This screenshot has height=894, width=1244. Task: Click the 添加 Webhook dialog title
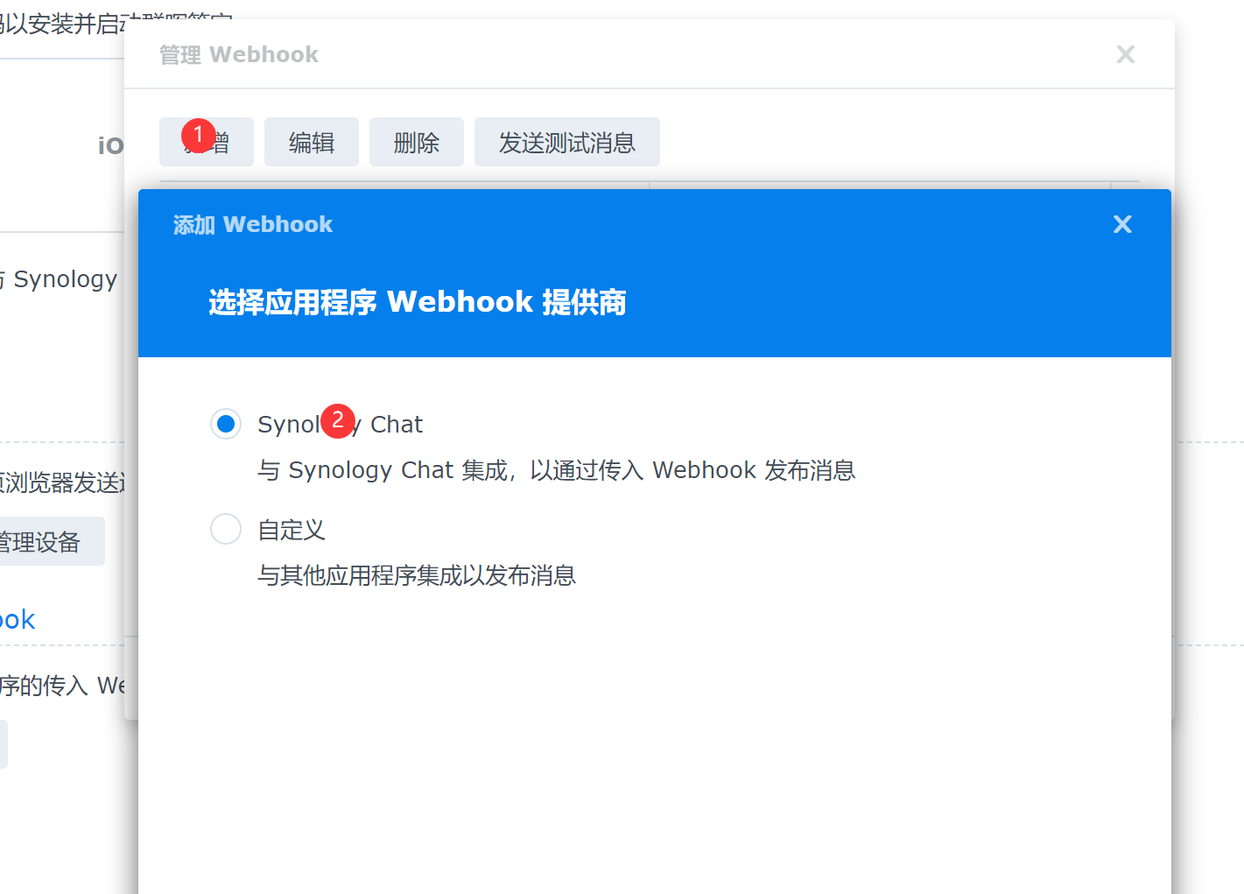point(253,225)
